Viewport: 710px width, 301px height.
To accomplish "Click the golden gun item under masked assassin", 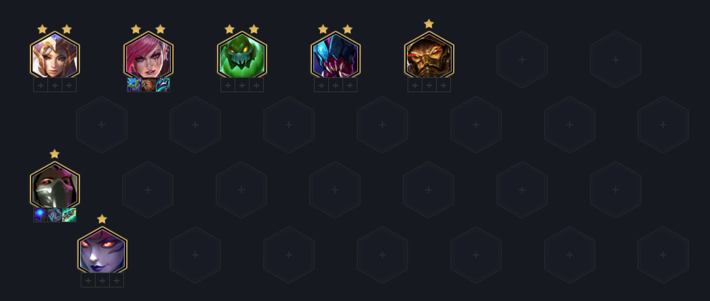I will pos(69,215).
